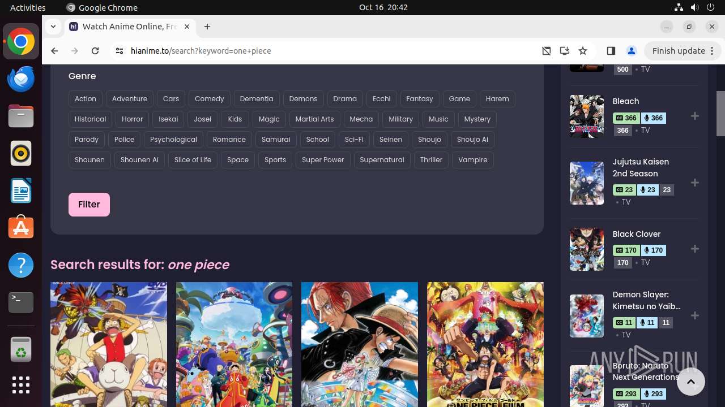The image size is (725, 407).
Task: Add Demon Slayer to list with plus icon
Action: coord(694,315)
